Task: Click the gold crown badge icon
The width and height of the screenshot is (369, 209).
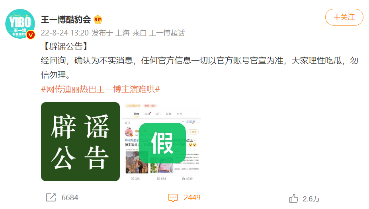Action: (x=98, y=19)
